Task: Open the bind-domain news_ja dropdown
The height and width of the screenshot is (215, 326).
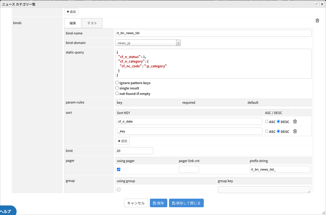Action: (x=148, y=43)
